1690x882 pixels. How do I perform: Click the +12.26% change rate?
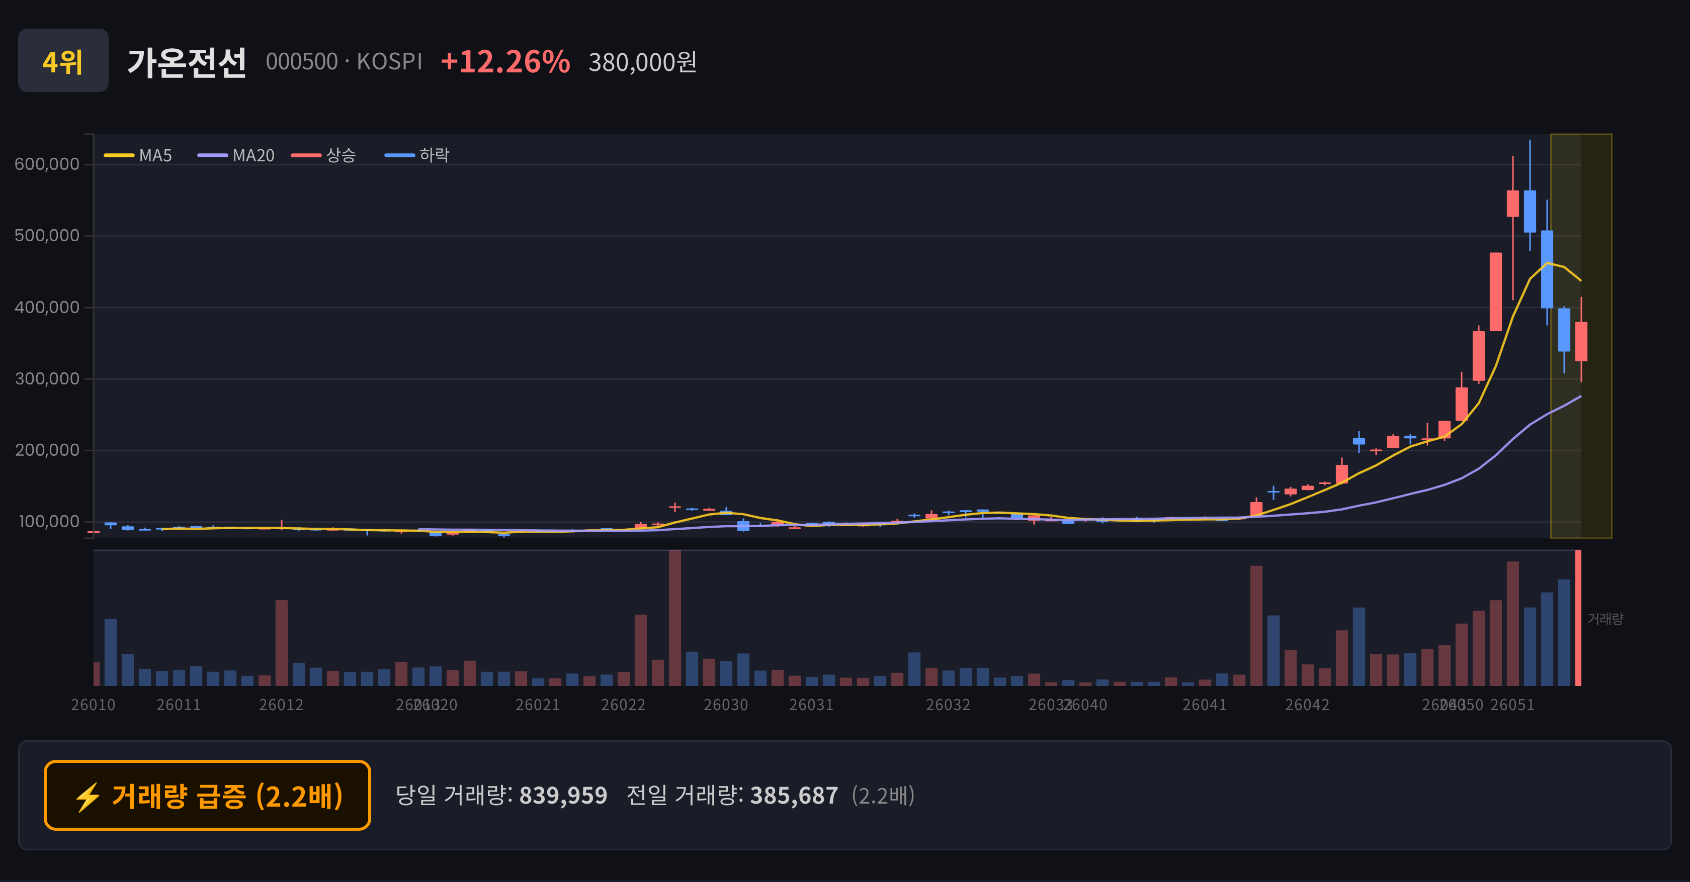505,62
